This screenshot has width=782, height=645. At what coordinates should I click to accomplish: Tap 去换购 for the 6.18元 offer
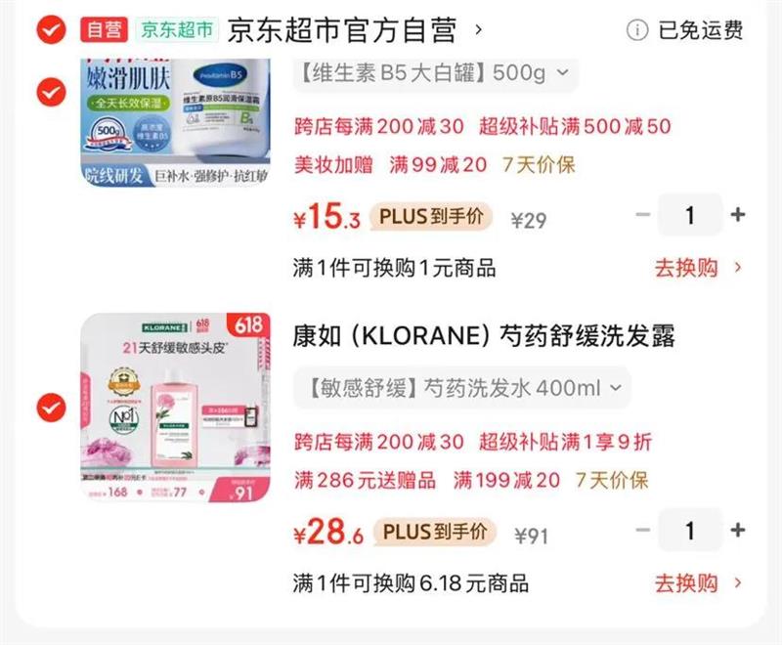[698, 583]
